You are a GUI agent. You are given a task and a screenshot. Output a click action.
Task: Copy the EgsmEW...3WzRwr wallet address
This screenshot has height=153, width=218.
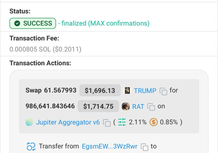tap(145, 147)
